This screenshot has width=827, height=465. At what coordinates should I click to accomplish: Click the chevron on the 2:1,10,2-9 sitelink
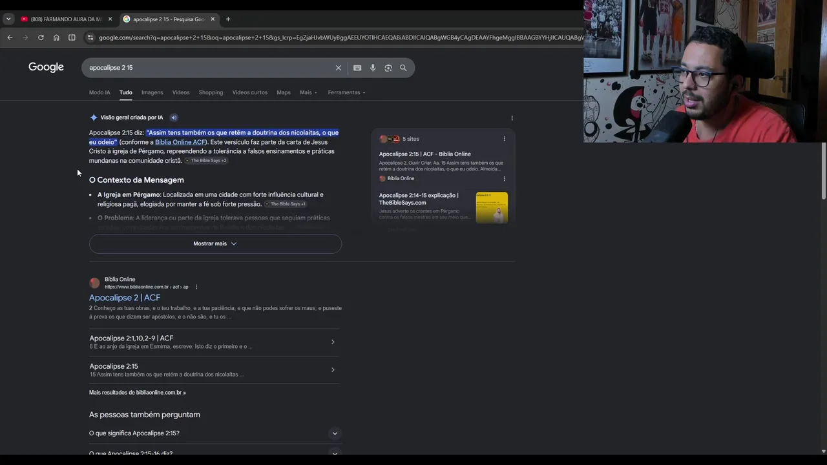click(333, 342)
